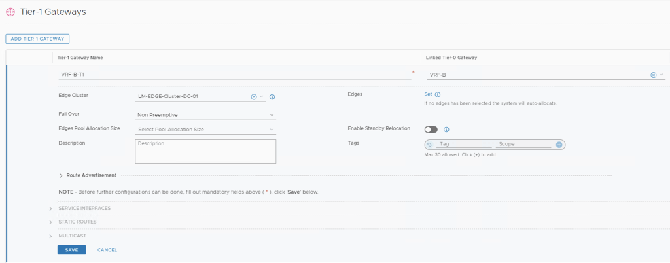The image size is (670, 263).
Task: Click into the Description text box
Action: tap(205, 151)
